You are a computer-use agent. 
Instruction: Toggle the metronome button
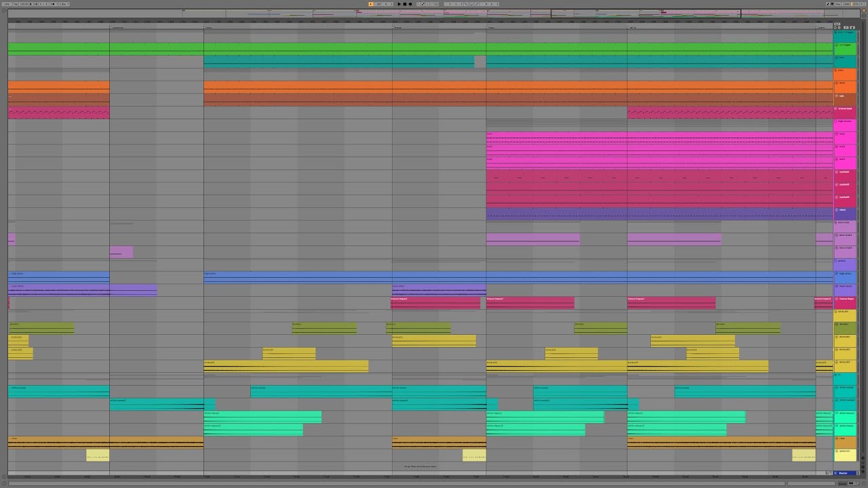tap(54, 4)
